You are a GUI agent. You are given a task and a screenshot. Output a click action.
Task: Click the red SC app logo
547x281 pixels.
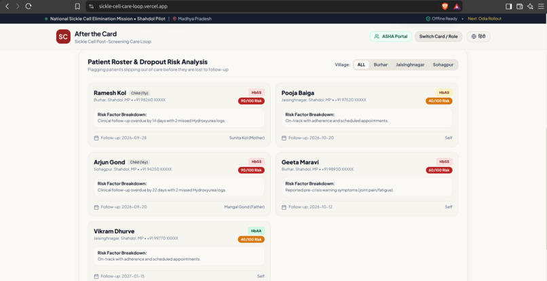(63, 37)
